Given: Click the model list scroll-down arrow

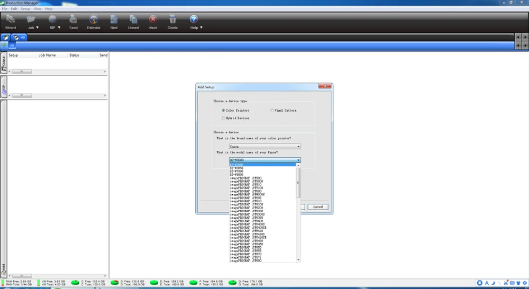Looking at the screenshot, I should [298, 260].
